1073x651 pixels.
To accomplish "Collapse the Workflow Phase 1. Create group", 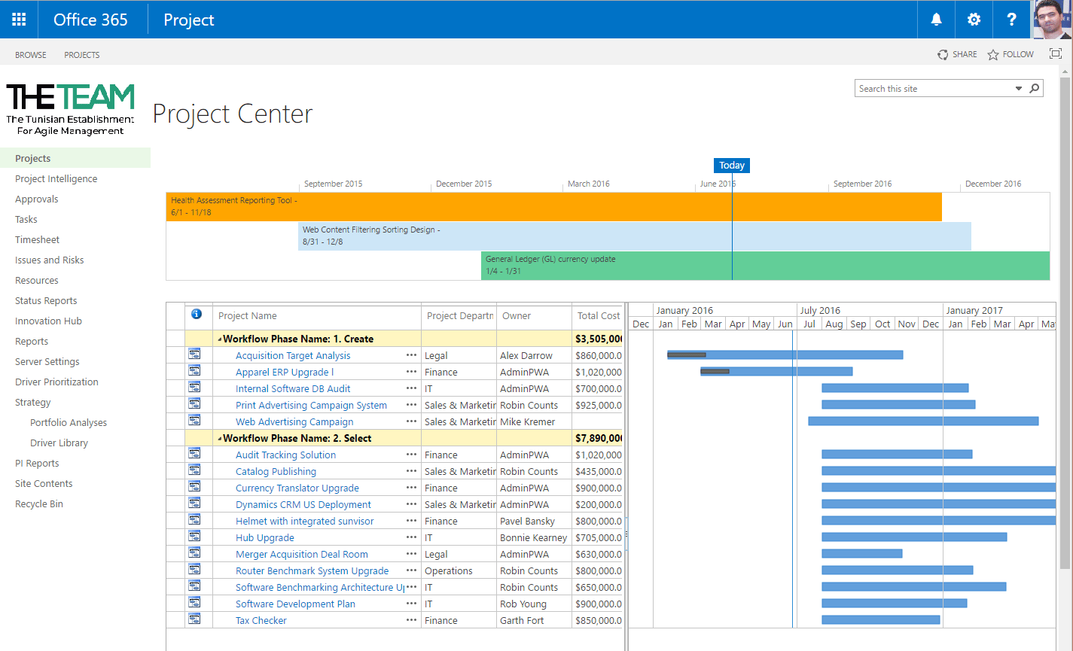I will click(x=220, y=339).
